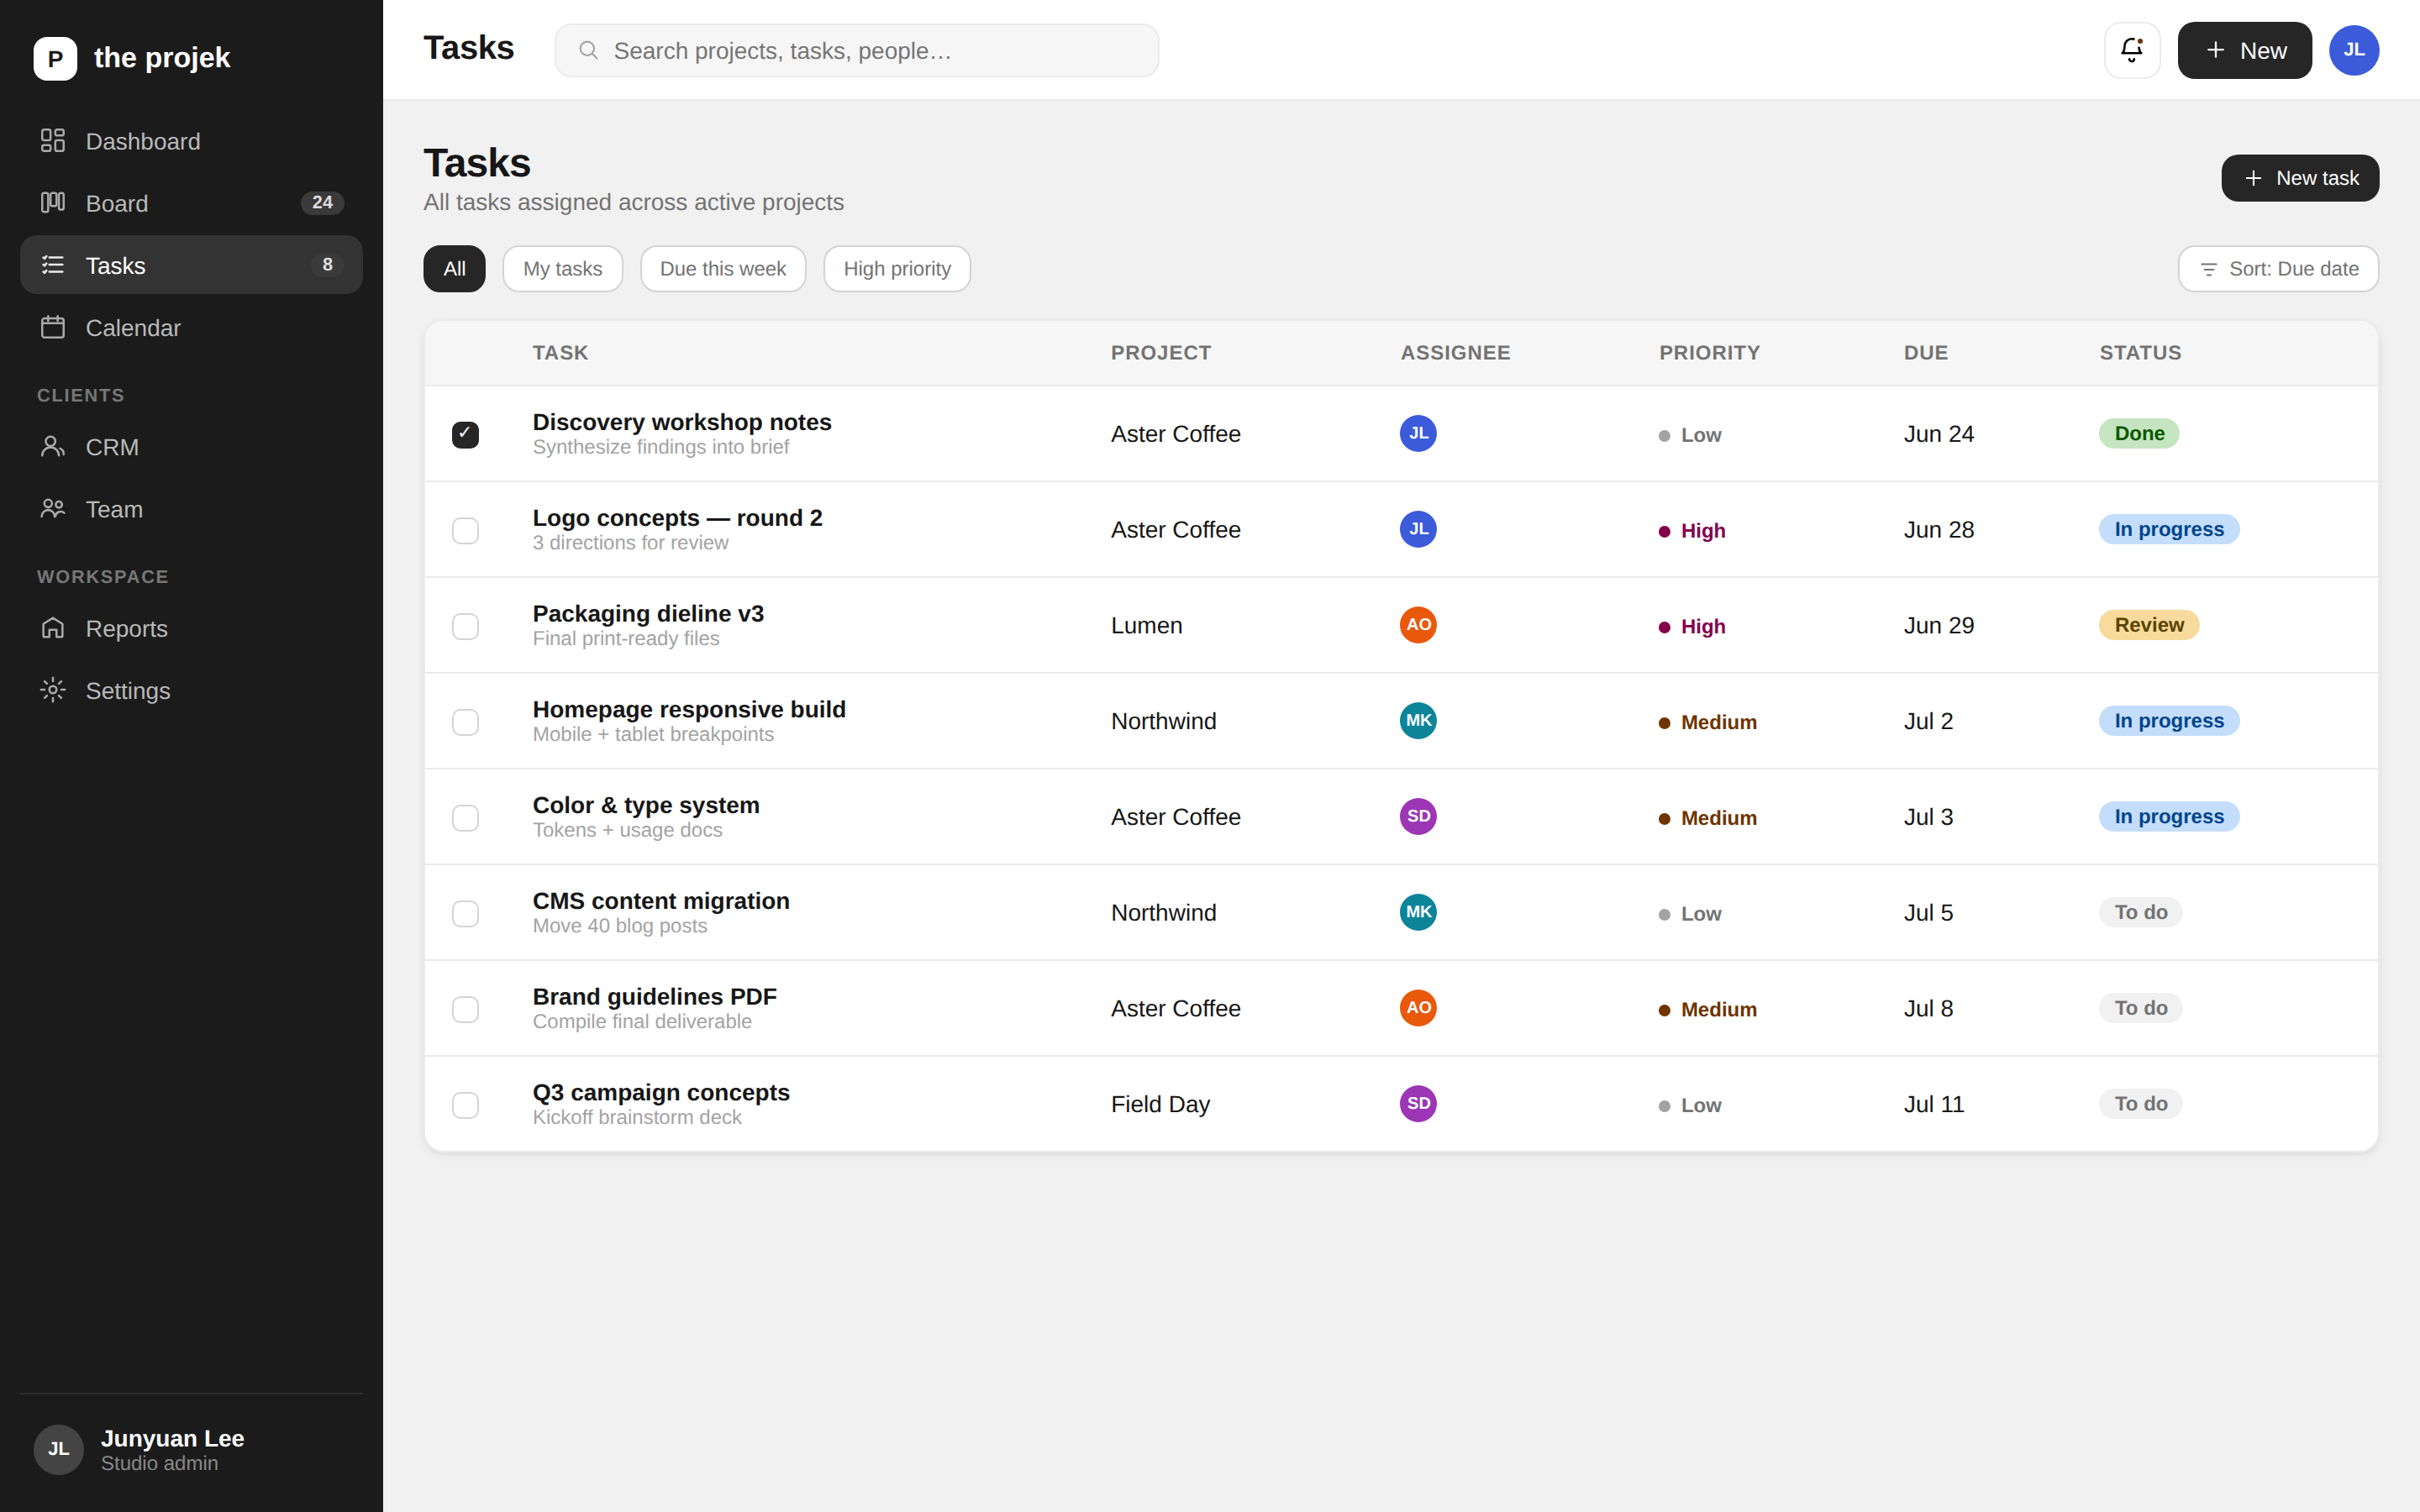This screenshot has height=1512, width=2420.
Task: Click AO assignee avatar on Packaging dieline v3
Action: tap(1418, 625)
